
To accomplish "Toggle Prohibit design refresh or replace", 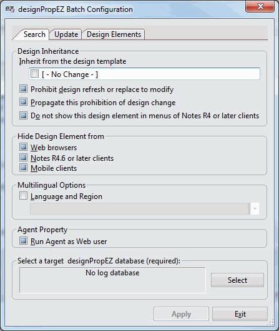I will pos(23,89).
